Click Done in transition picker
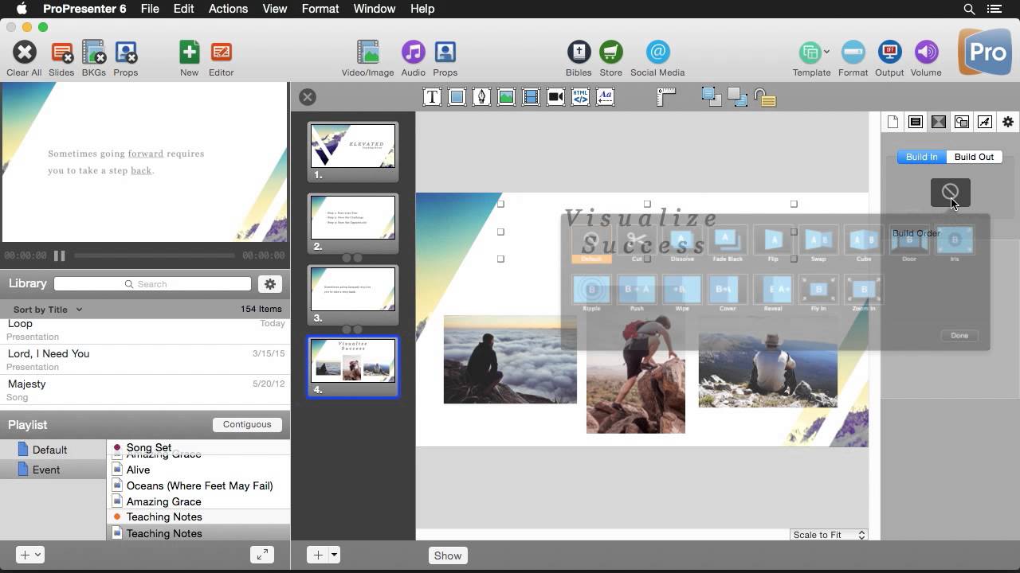This screenshot has height=573, width=1020. [x=959, y=336]
